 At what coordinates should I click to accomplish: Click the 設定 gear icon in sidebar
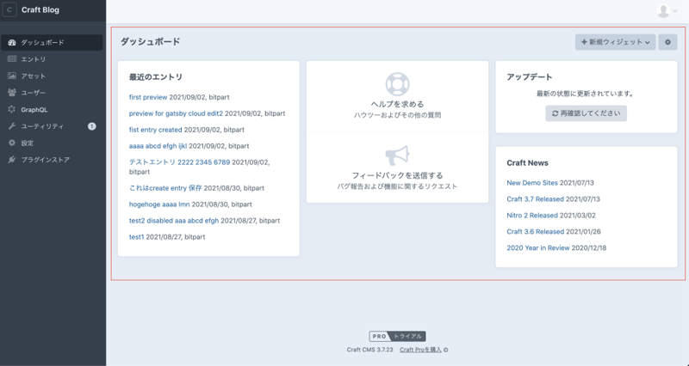point(12,143)
